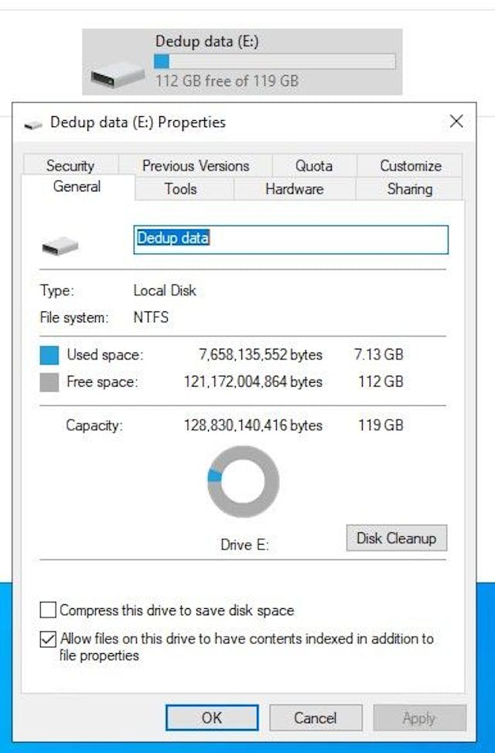Open the Tools tab
Image resolution: width=495 pixels, height=753 pixels.
(180, 189)
